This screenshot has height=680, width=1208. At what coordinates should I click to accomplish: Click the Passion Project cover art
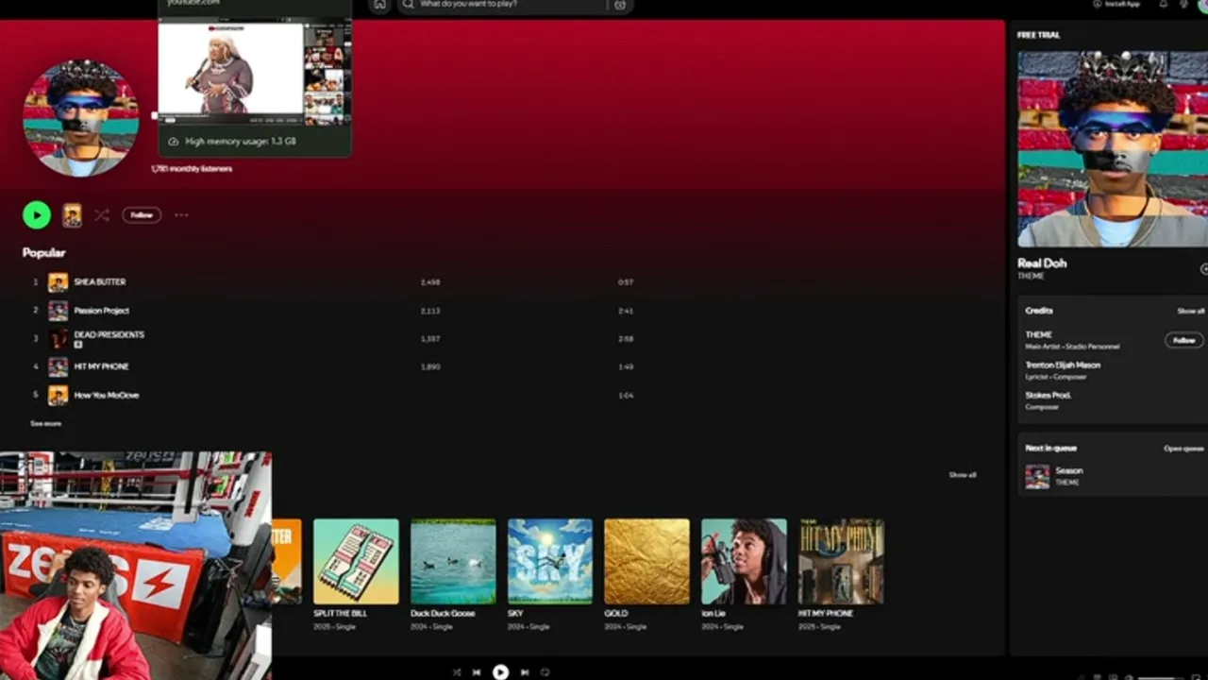pos(59,311)
